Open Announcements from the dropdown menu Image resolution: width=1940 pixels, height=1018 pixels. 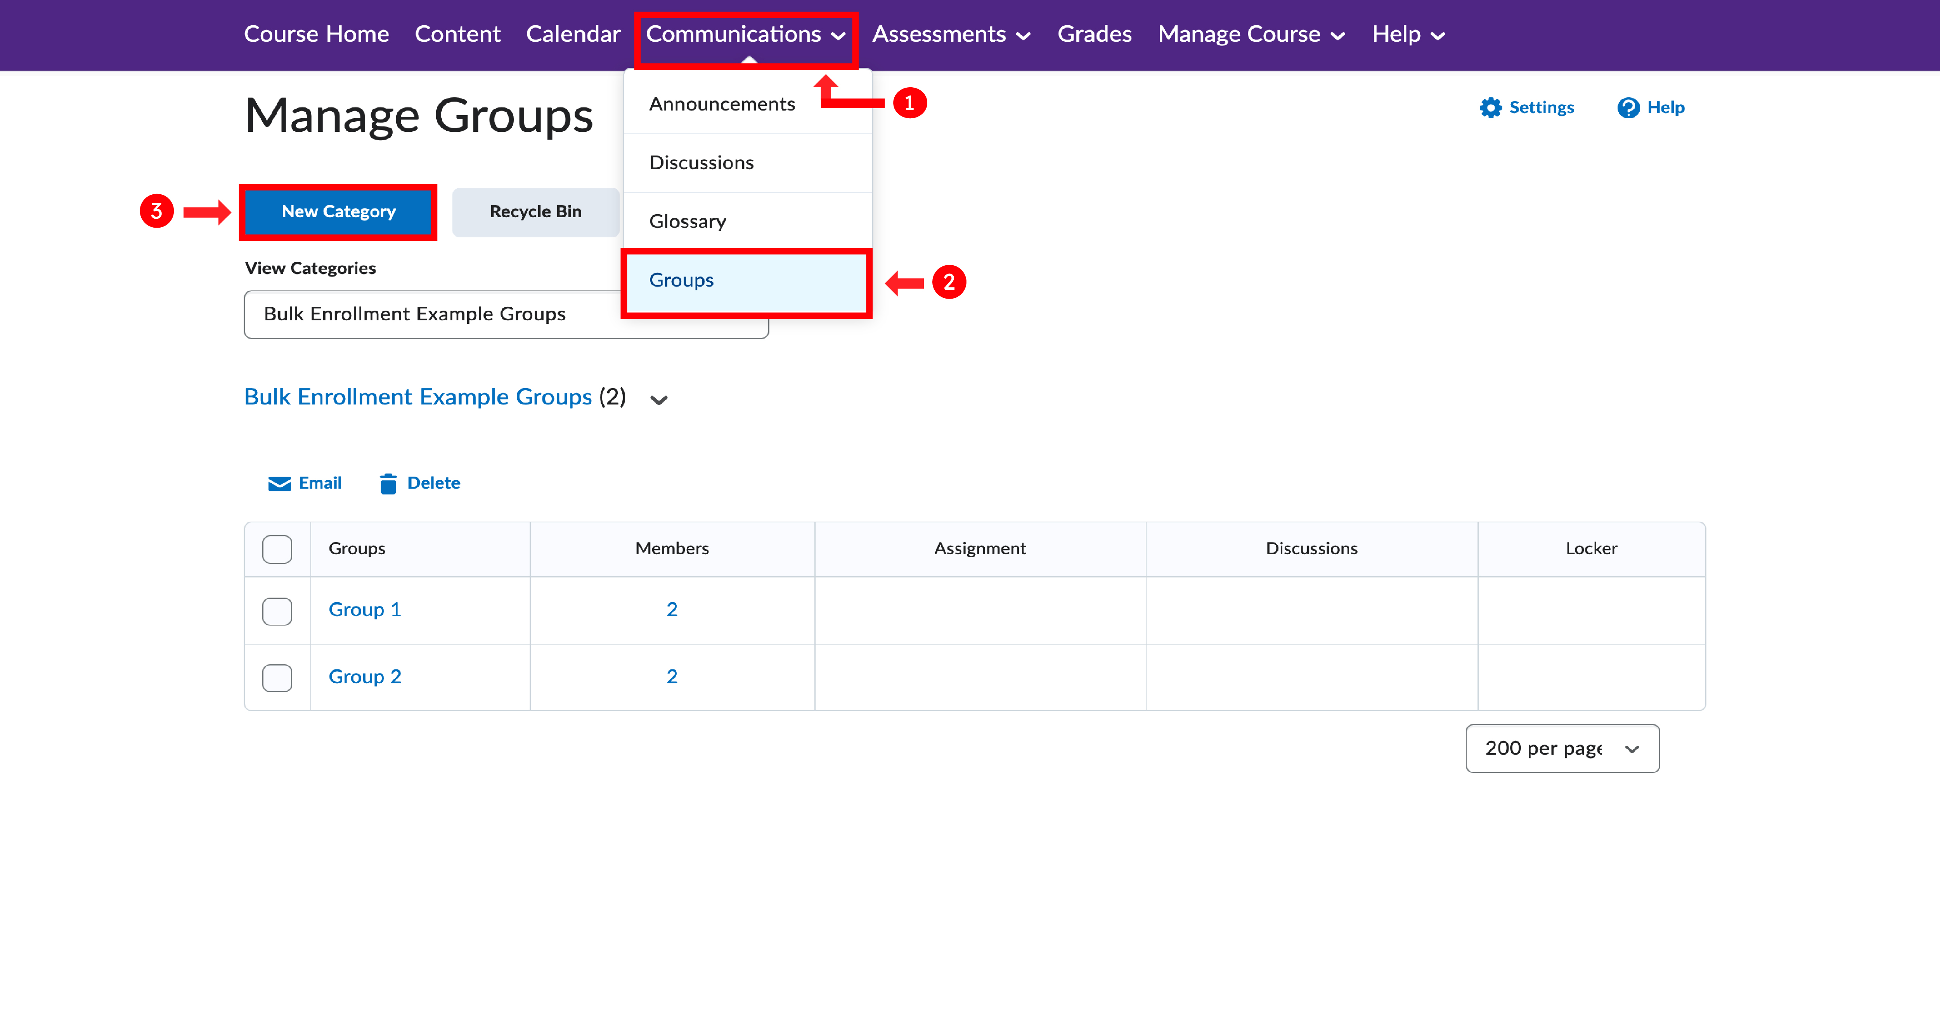click(722, 103)
